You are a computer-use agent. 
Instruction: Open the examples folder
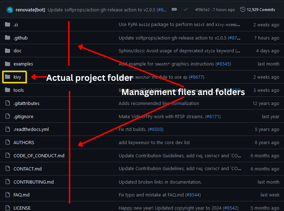coord(23,64)
